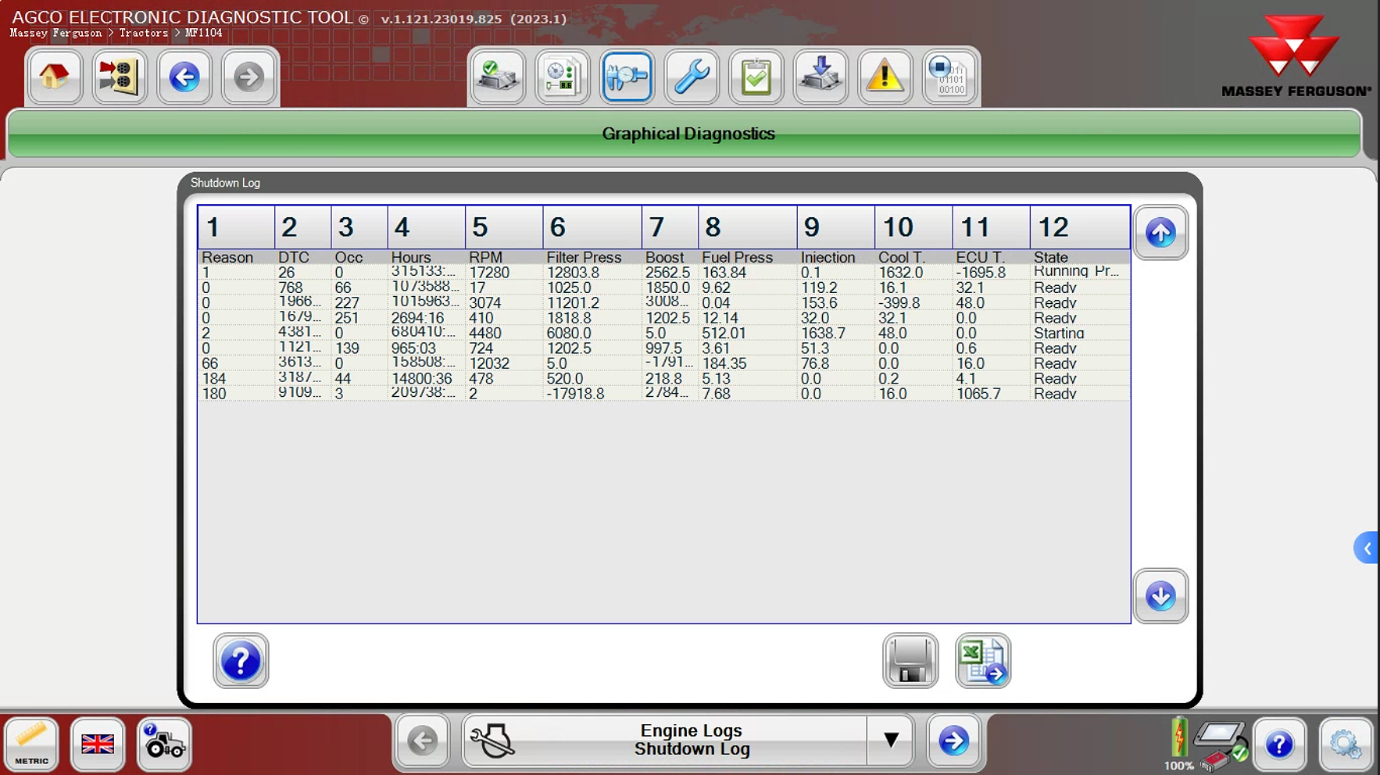
Task: Go to next log with bottom right arrow
Action: tap(953, 740)
